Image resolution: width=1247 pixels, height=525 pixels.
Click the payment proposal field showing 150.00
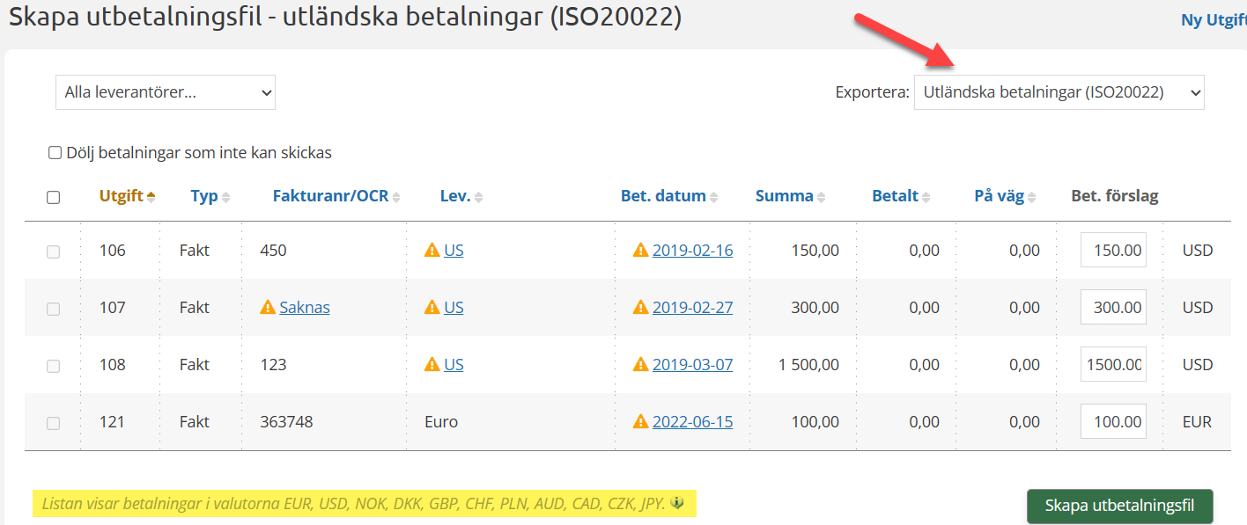tap(1113, 251)
